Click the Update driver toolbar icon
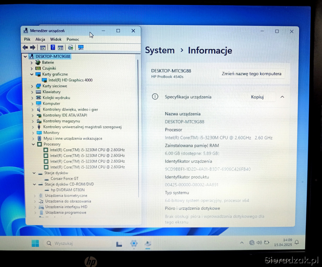The height and width of the screenshot is (267, 322). (x=71, y=48)
